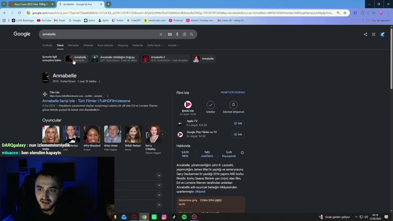
Task: Open the Google apps grid
Action: pos(374,34)
